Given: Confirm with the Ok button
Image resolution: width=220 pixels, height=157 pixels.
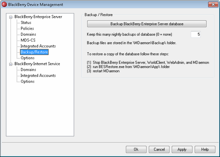Looking at the screenshot, I should click(x=136, y=150).
